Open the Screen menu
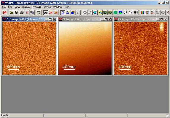Screen dimensions: 170x118 [47, 7]
